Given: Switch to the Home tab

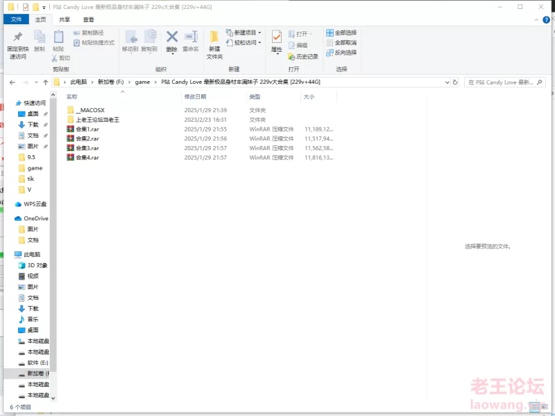Looking at the screenshot, I should (x=41, y=20).
